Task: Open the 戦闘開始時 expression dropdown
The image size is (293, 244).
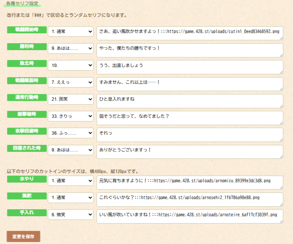Action: tap(71, 32)
